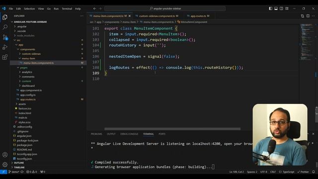Switch to app.routes.ts tab
The height and width of the screenshot is (179, 318).
coord(198,16)
